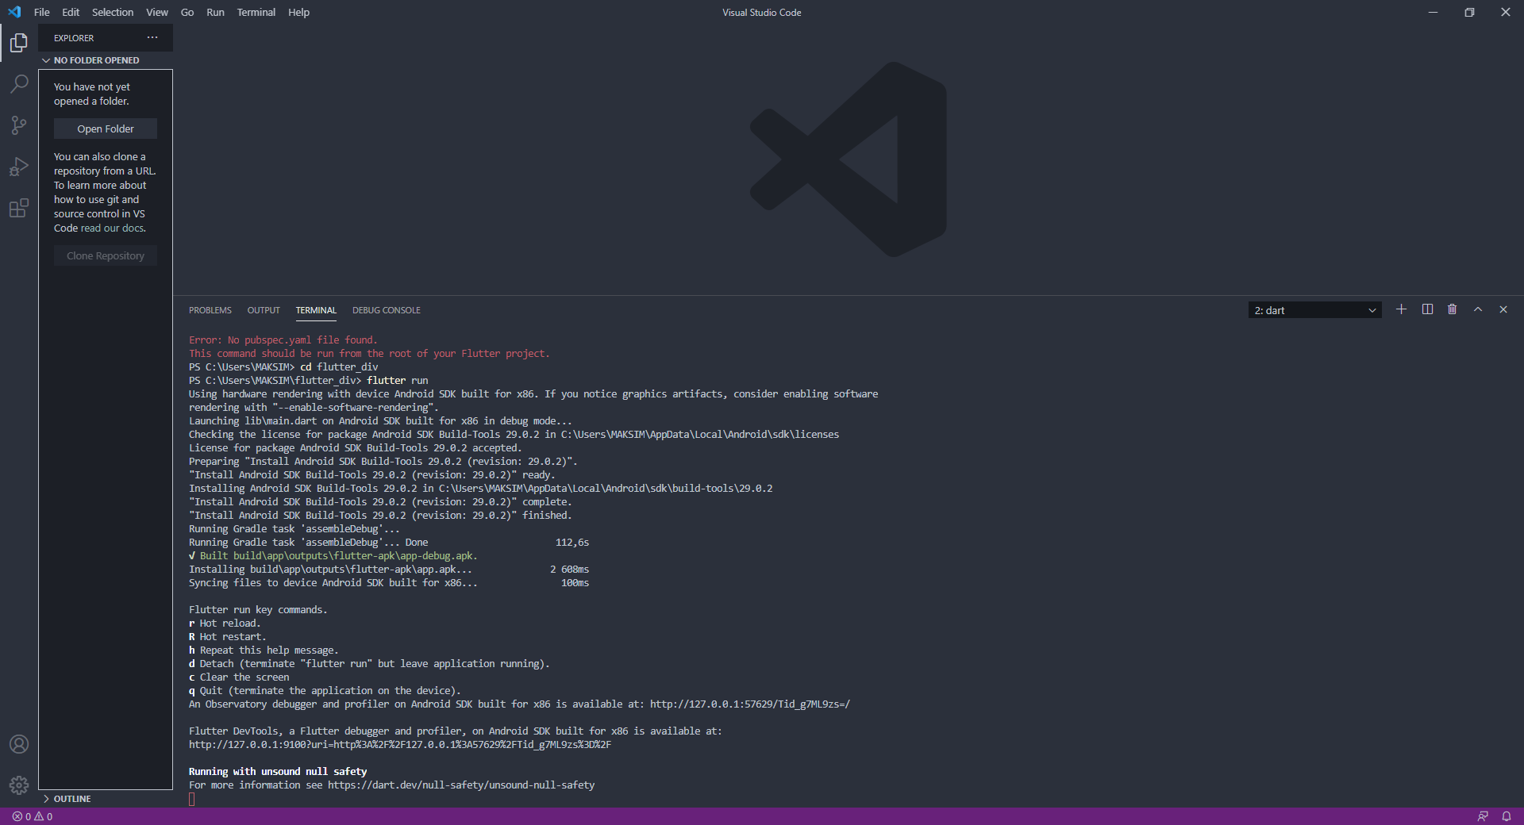Open the Explorer view in activity bar
1524x825 pixels.
pos(19,43)
